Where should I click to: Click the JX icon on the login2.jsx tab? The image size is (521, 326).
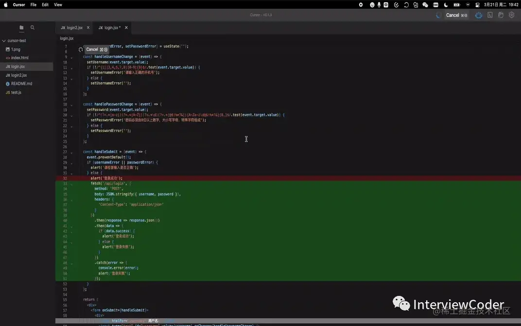(63, 28)
